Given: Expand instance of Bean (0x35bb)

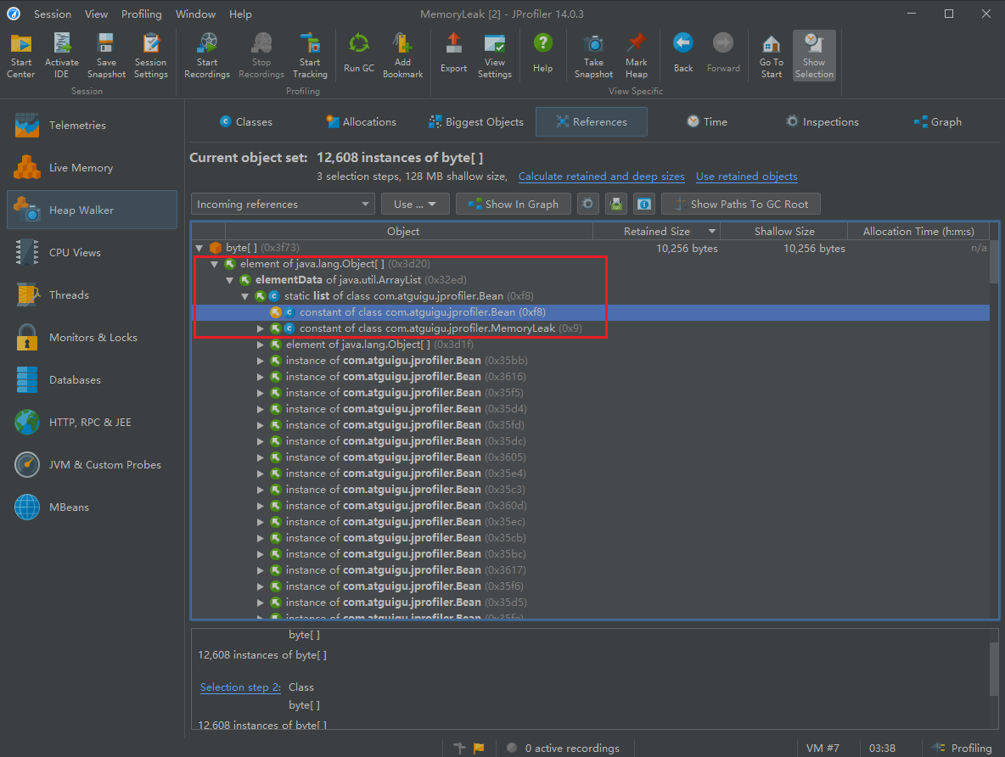Looking at the screenshot, I should 261,361.
